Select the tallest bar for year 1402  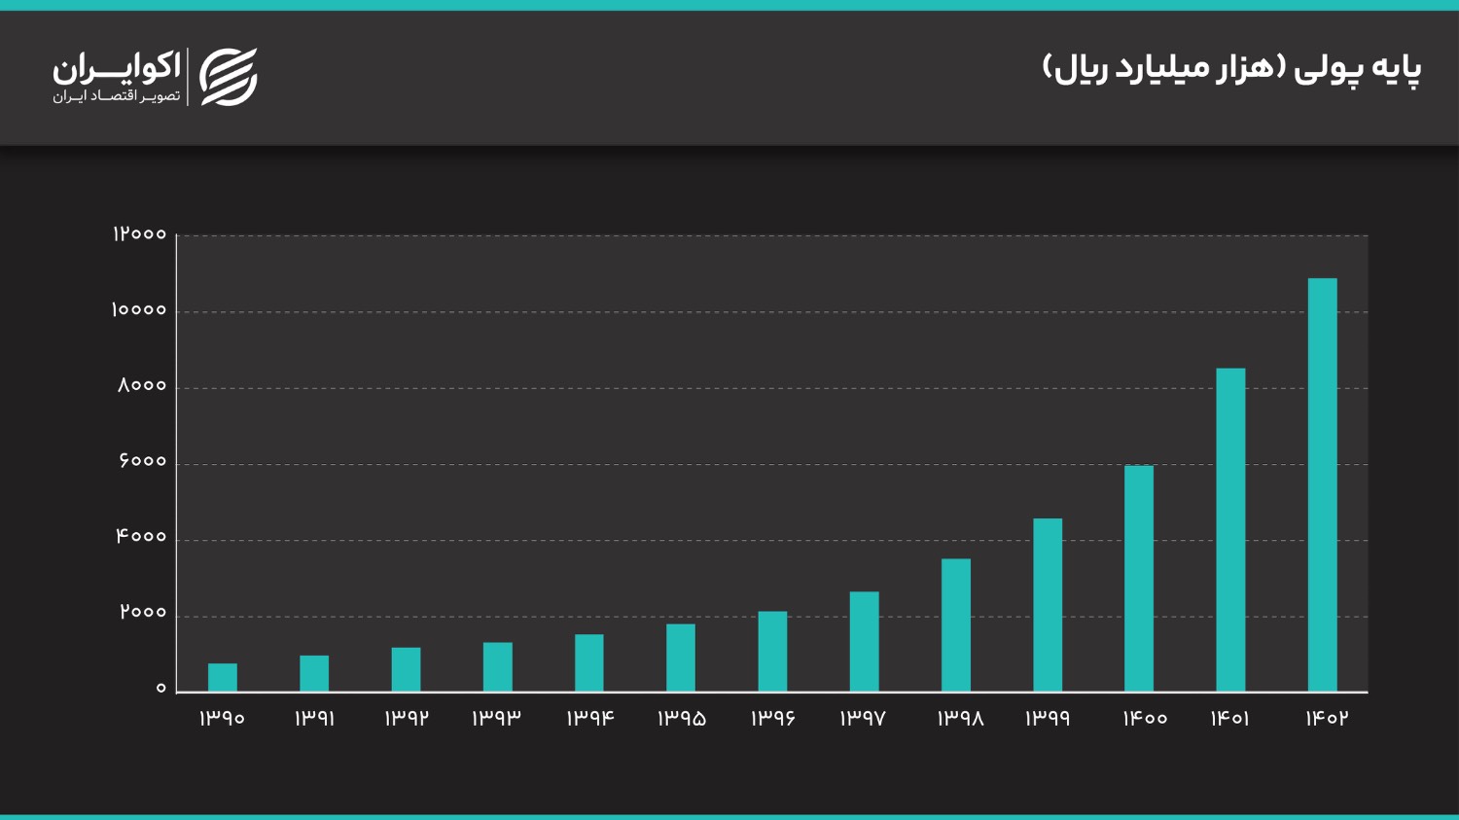(x=1322, y=484)
